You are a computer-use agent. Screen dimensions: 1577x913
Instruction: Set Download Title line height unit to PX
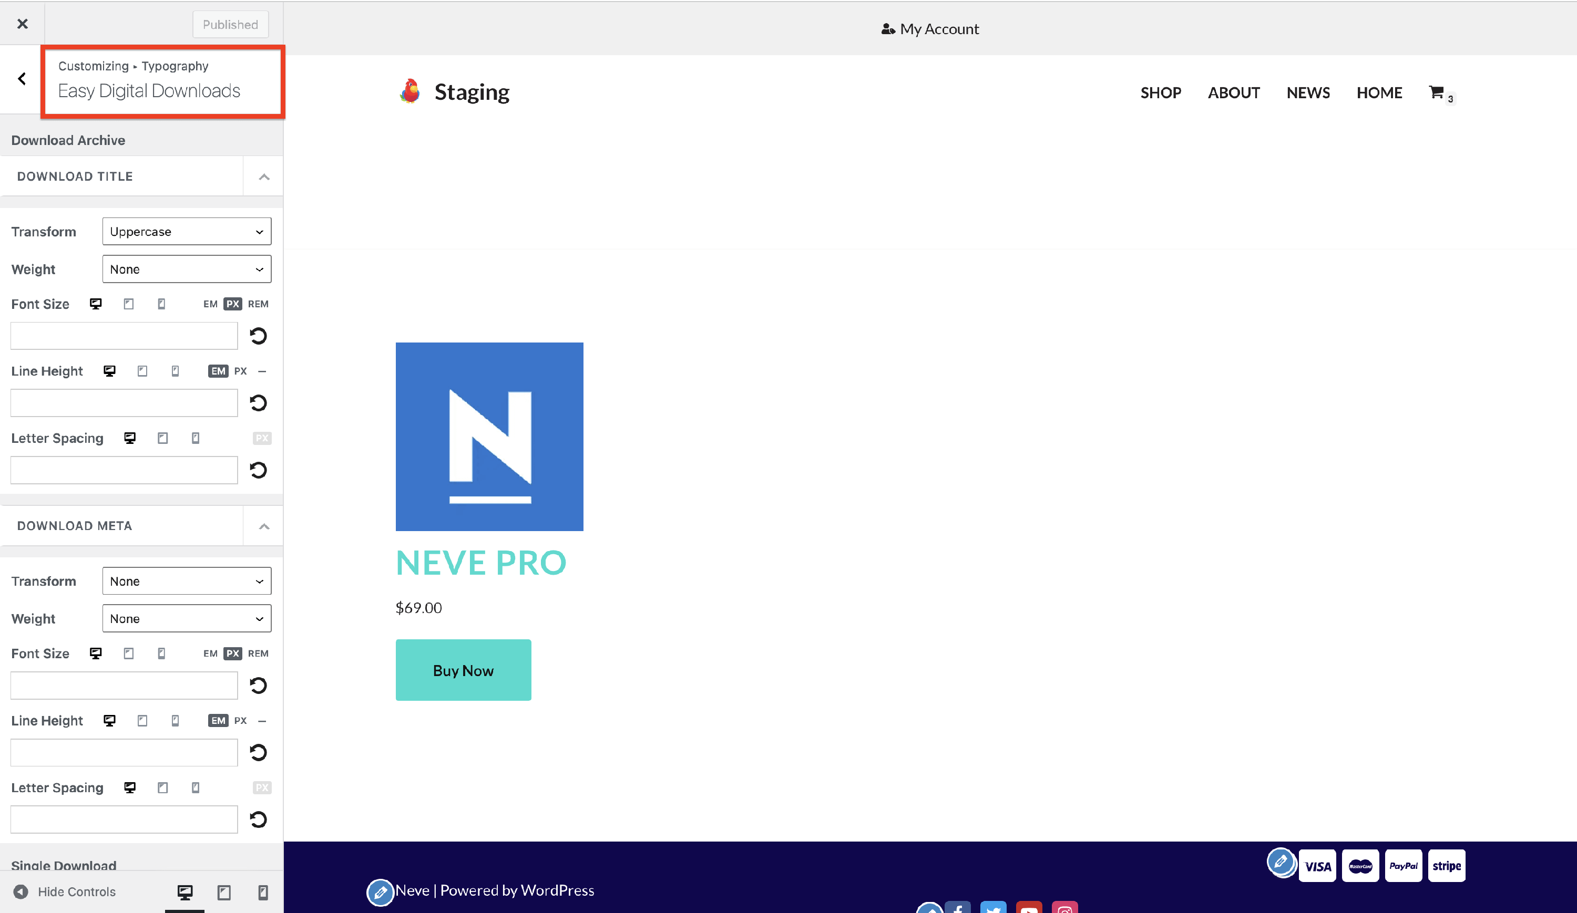pyautogui.click(x=240, y=371)
